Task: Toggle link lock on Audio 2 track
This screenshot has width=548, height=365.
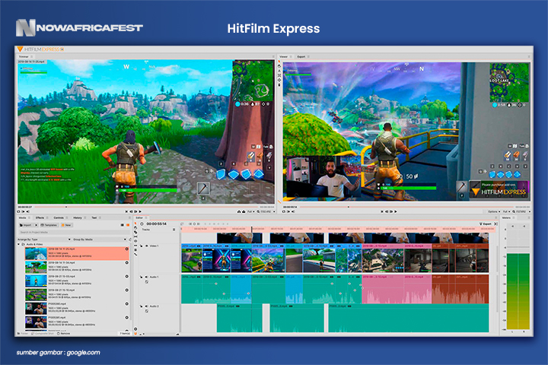Action: (x=142, y=306)
